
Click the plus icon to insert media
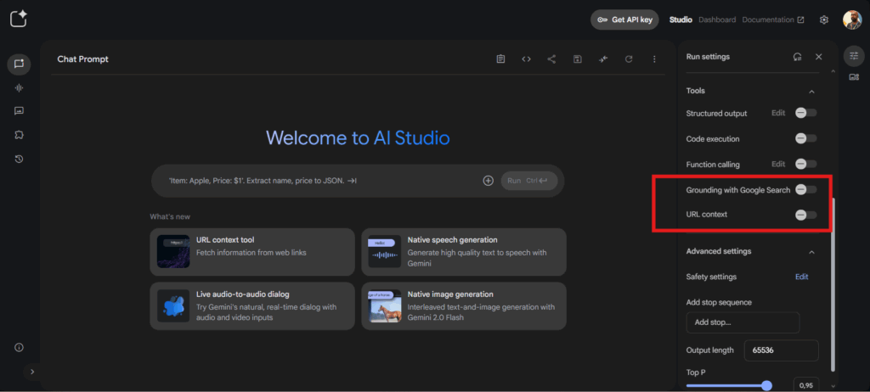tap(489, 180)
